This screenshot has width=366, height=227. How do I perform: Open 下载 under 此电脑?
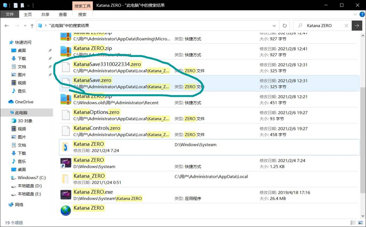(x=22, y=153)
